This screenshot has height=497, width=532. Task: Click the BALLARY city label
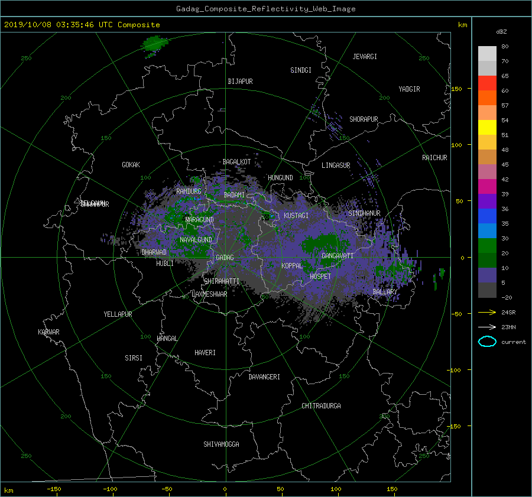pos(385,292)
